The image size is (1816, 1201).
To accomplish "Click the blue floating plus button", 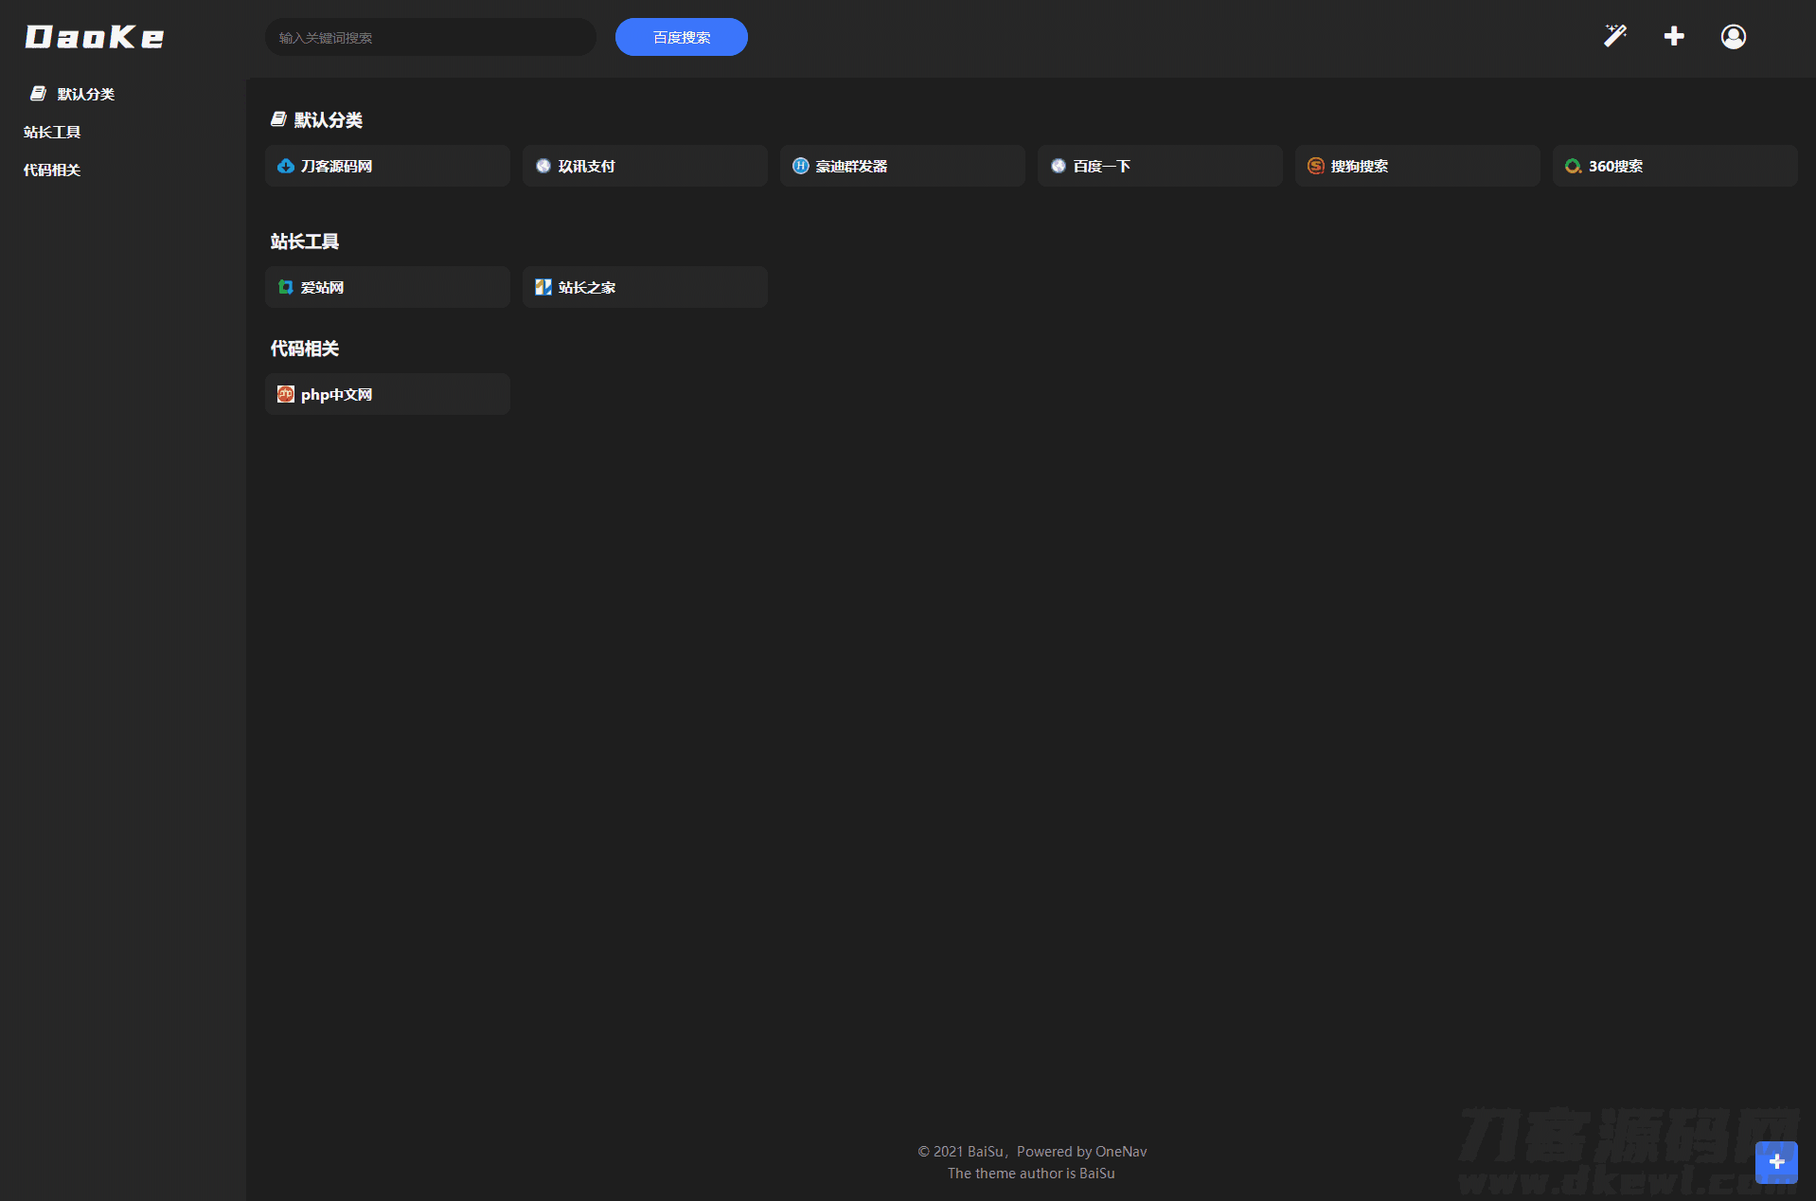I will (x=1776, y=1162).
